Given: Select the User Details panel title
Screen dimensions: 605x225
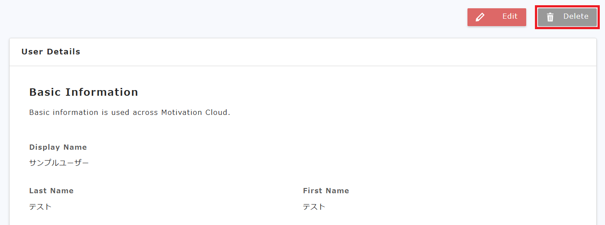Looking at the screenshot, I should (51, 52).
